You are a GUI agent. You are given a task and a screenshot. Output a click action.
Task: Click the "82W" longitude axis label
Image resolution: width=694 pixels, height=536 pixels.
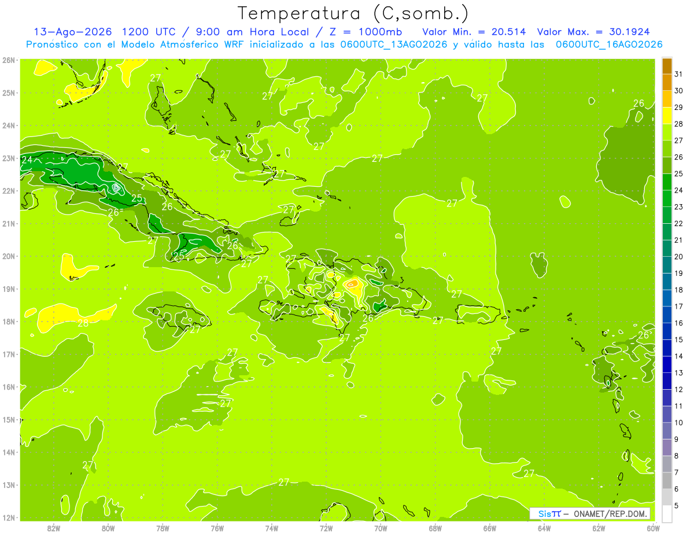click(x=54, y=528)
